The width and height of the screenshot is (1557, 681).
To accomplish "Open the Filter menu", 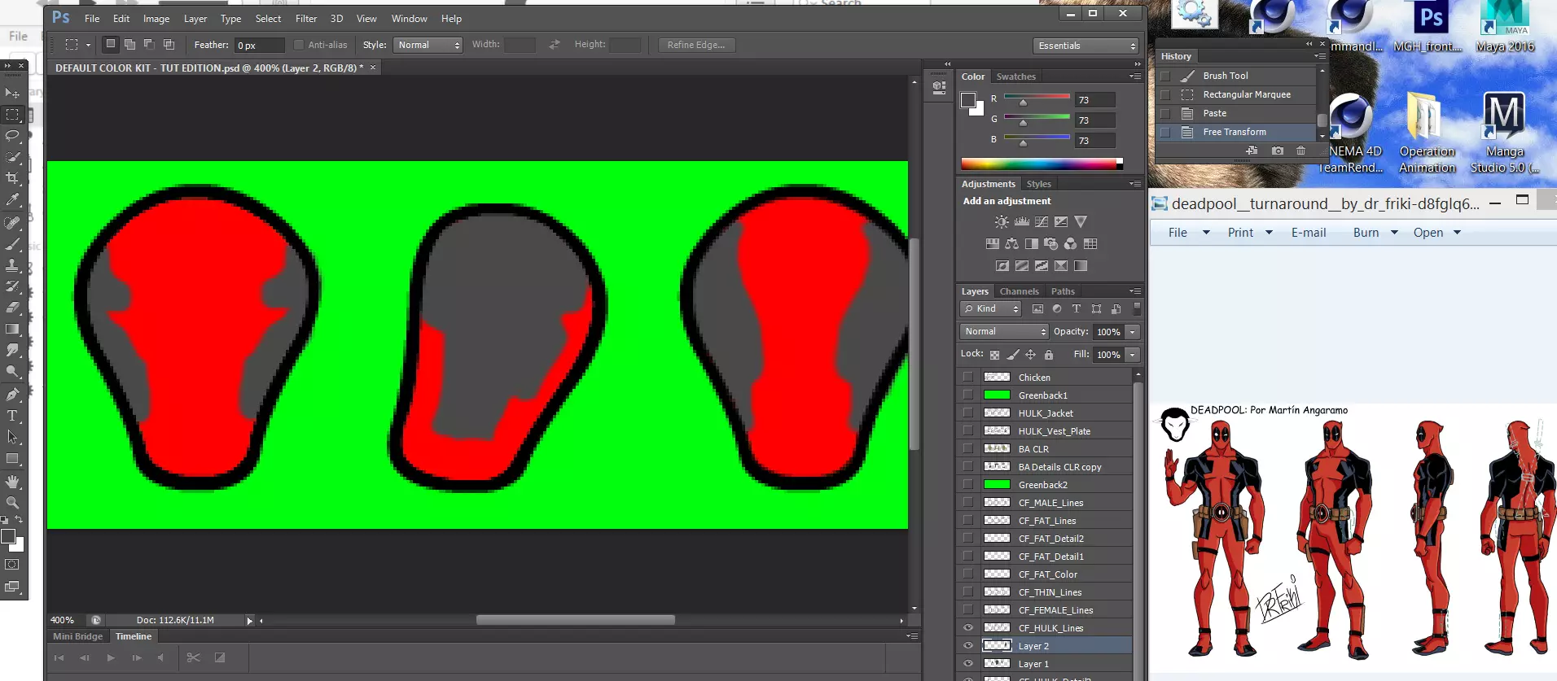I will point(306,19).
